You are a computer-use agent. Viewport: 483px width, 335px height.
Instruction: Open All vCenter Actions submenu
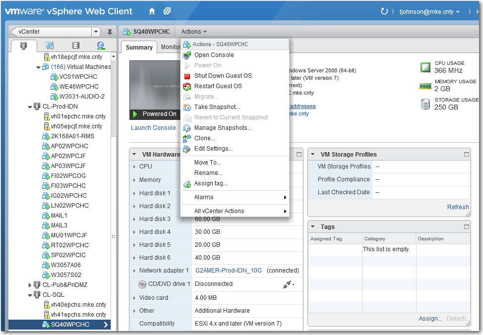click(235, 211)
